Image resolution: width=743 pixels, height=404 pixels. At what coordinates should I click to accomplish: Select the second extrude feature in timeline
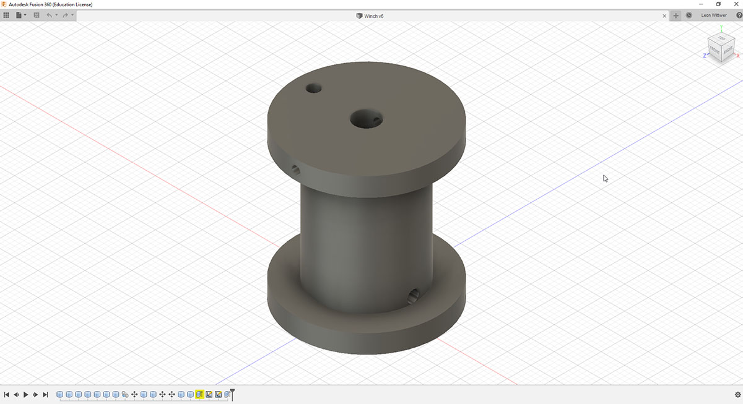coord(69,395)
